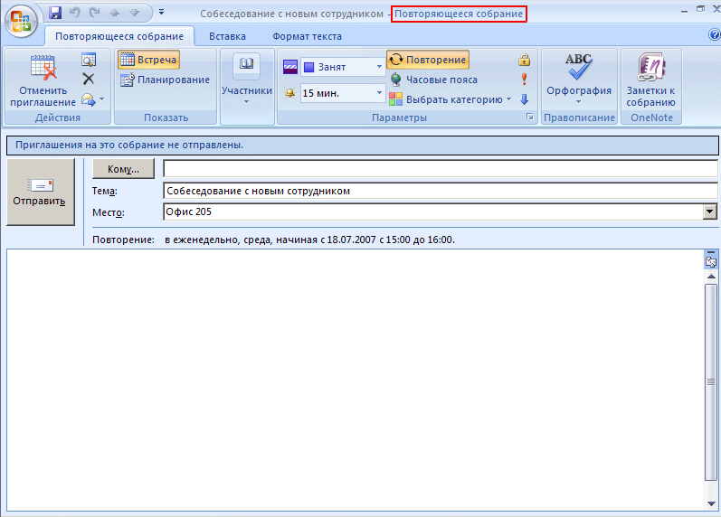Image resolution: width=721 pixels, height=517 pixels.
Task: Open the Office button menu
Action: (x=21, y=21)
